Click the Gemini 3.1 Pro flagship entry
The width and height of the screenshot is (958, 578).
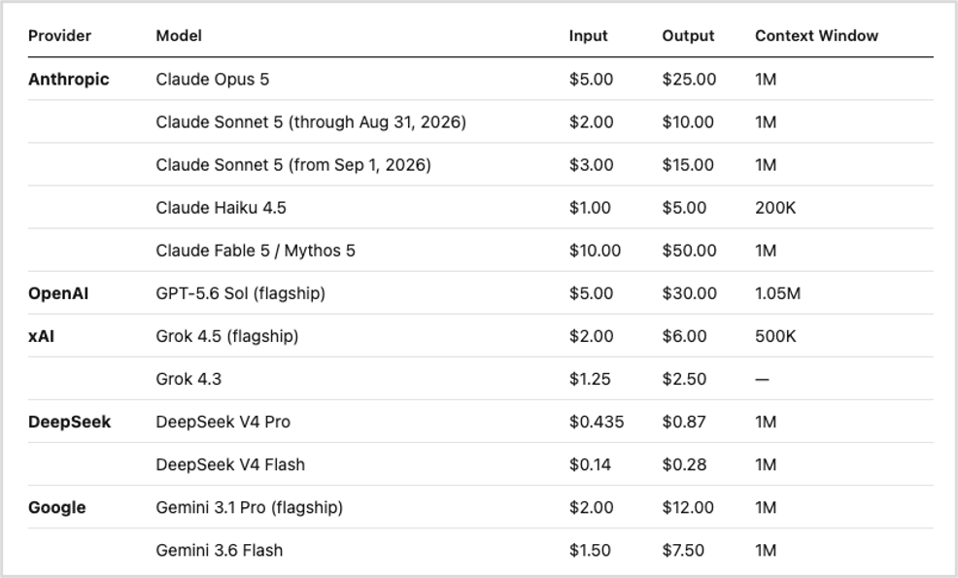[250, 507]
